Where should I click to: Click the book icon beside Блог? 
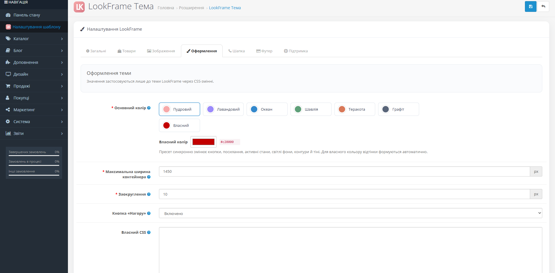tap(8, 50)
